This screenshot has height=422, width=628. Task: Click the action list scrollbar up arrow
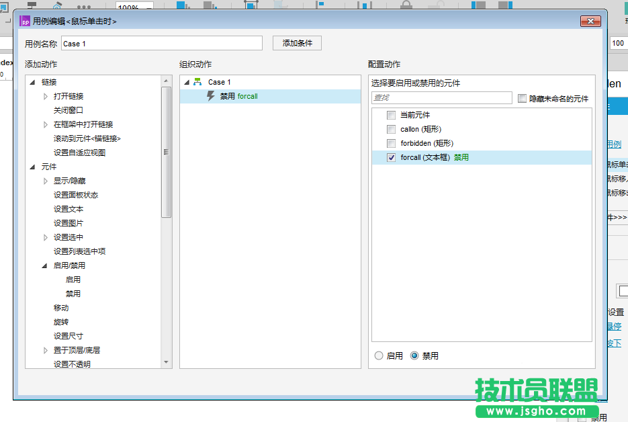(x=166, y=81)
